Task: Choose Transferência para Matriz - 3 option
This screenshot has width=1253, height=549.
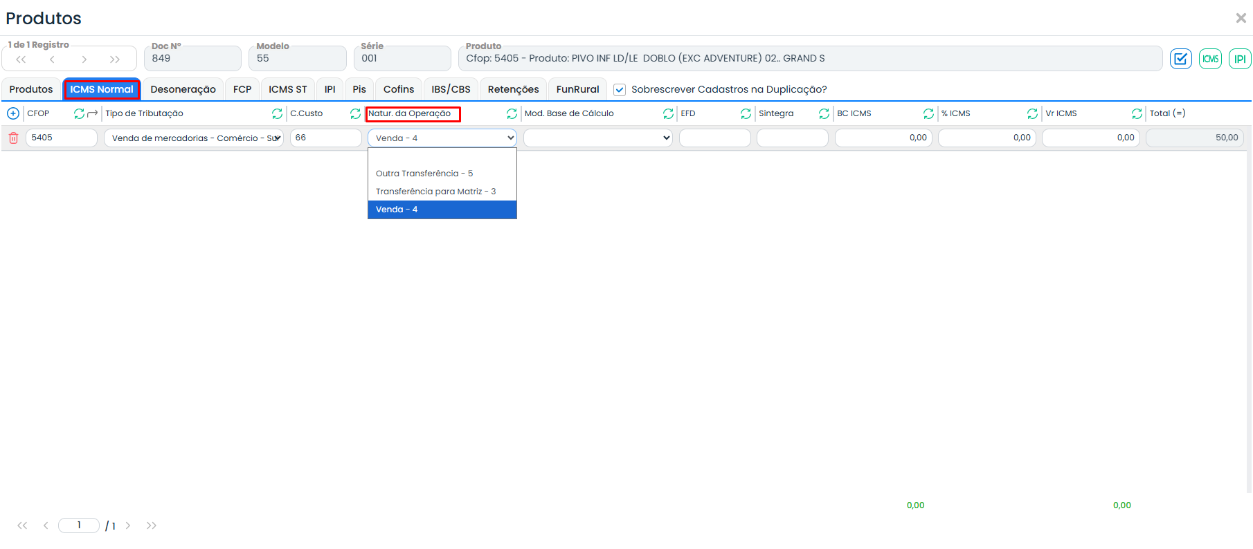Action: [435, 192]
